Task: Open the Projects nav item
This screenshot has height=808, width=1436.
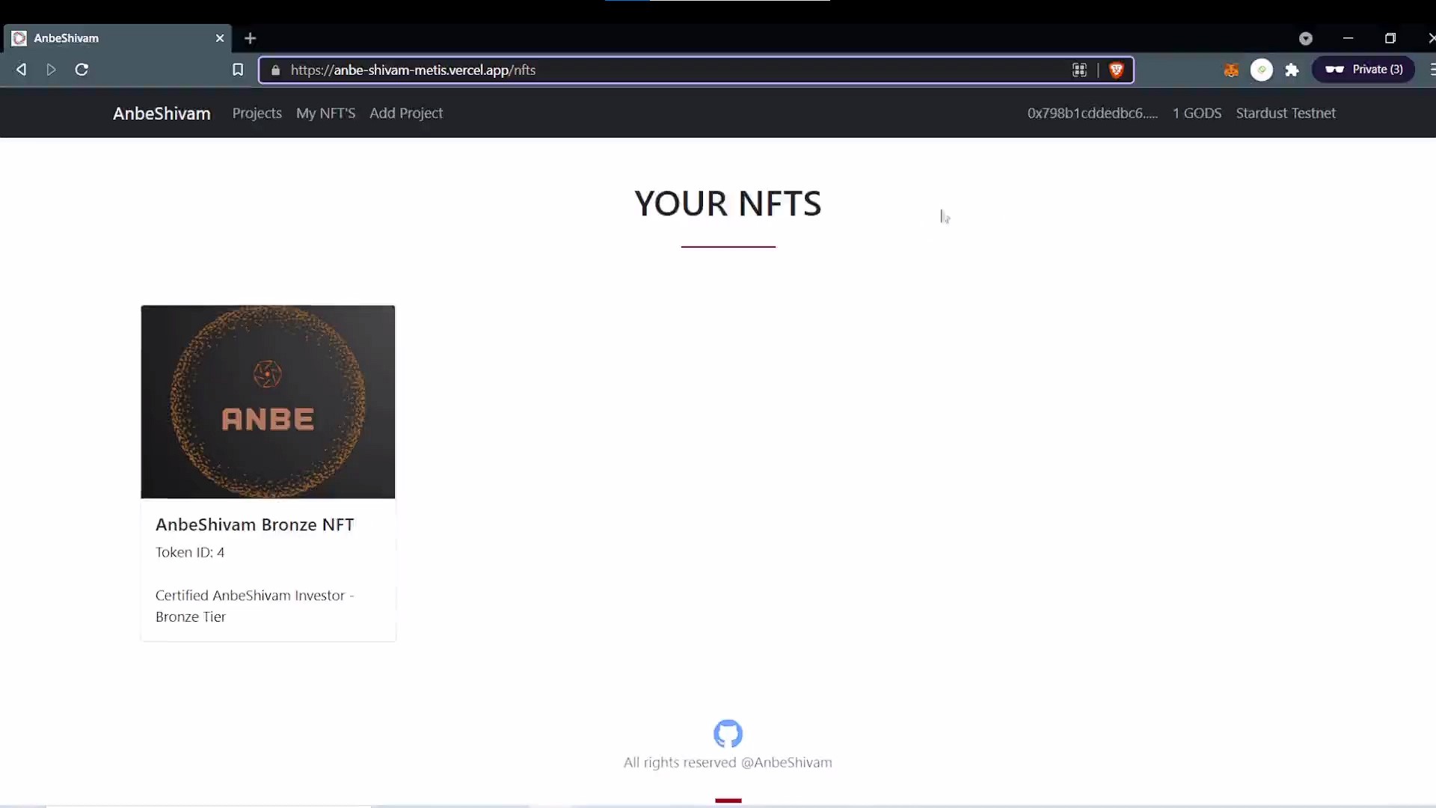Action: point(257,113)
